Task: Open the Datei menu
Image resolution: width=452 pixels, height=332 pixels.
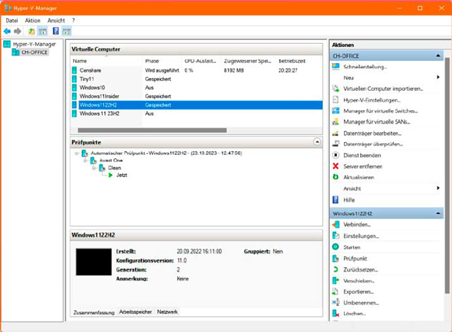Action: (12, 20)
